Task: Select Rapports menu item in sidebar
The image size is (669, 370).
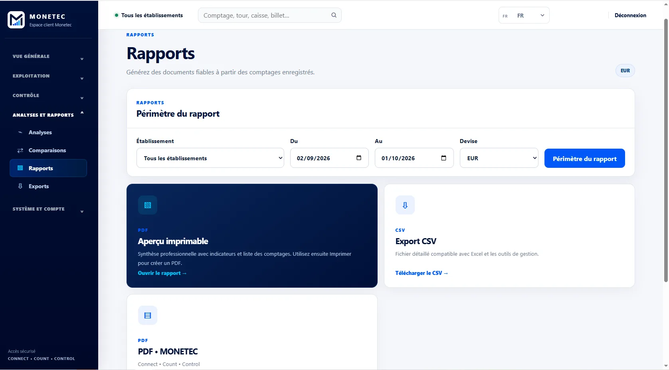Action: [48, 168]
